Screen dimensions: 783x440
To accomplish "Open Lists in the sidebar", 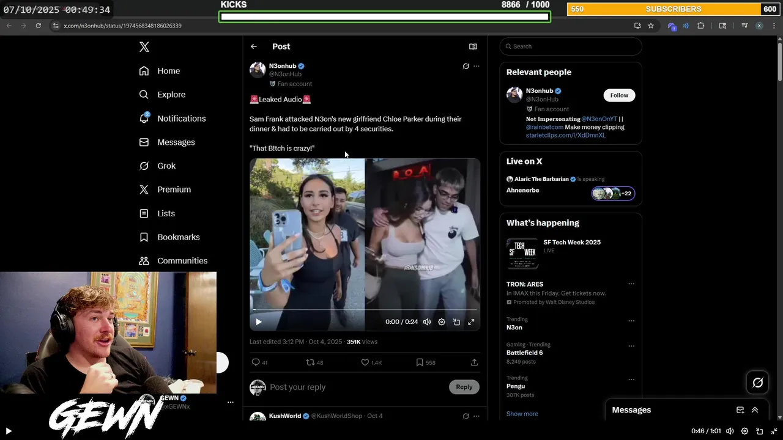I will tap(157, 213).
